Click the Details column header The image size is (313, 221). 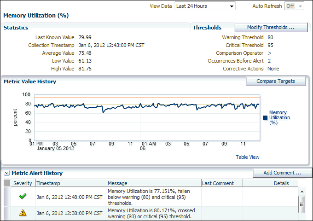281,183
